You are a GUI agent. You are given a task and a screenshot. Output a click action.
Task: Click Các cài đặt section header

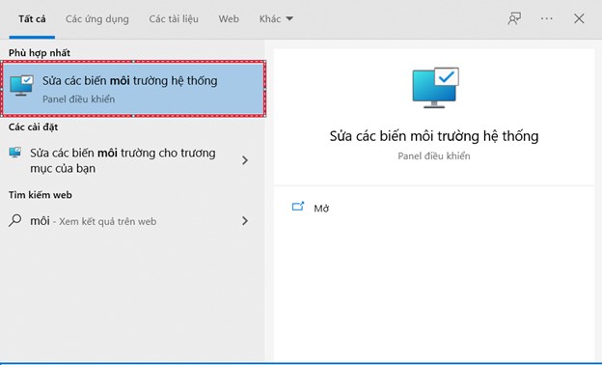(x=33, y=126)
